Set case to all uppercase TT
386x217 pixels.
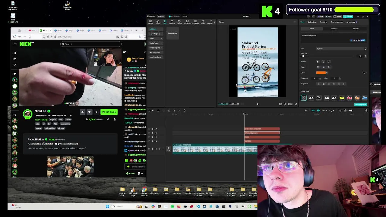tap(318, 67)
